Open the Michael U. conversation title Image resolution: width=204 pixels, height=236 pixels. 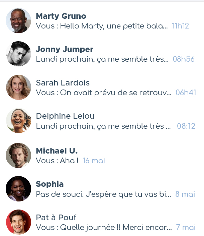coord(57,151)
